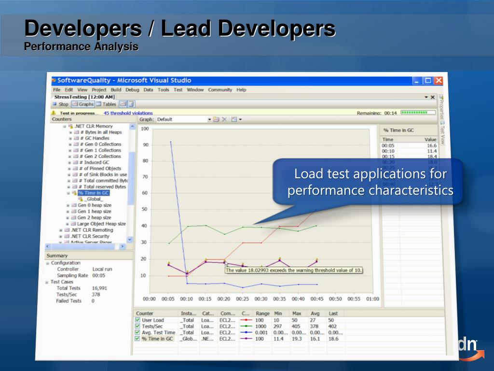
Task: Toggle the summary panel icon in the toolbar
Action: [x=131, y=104]
